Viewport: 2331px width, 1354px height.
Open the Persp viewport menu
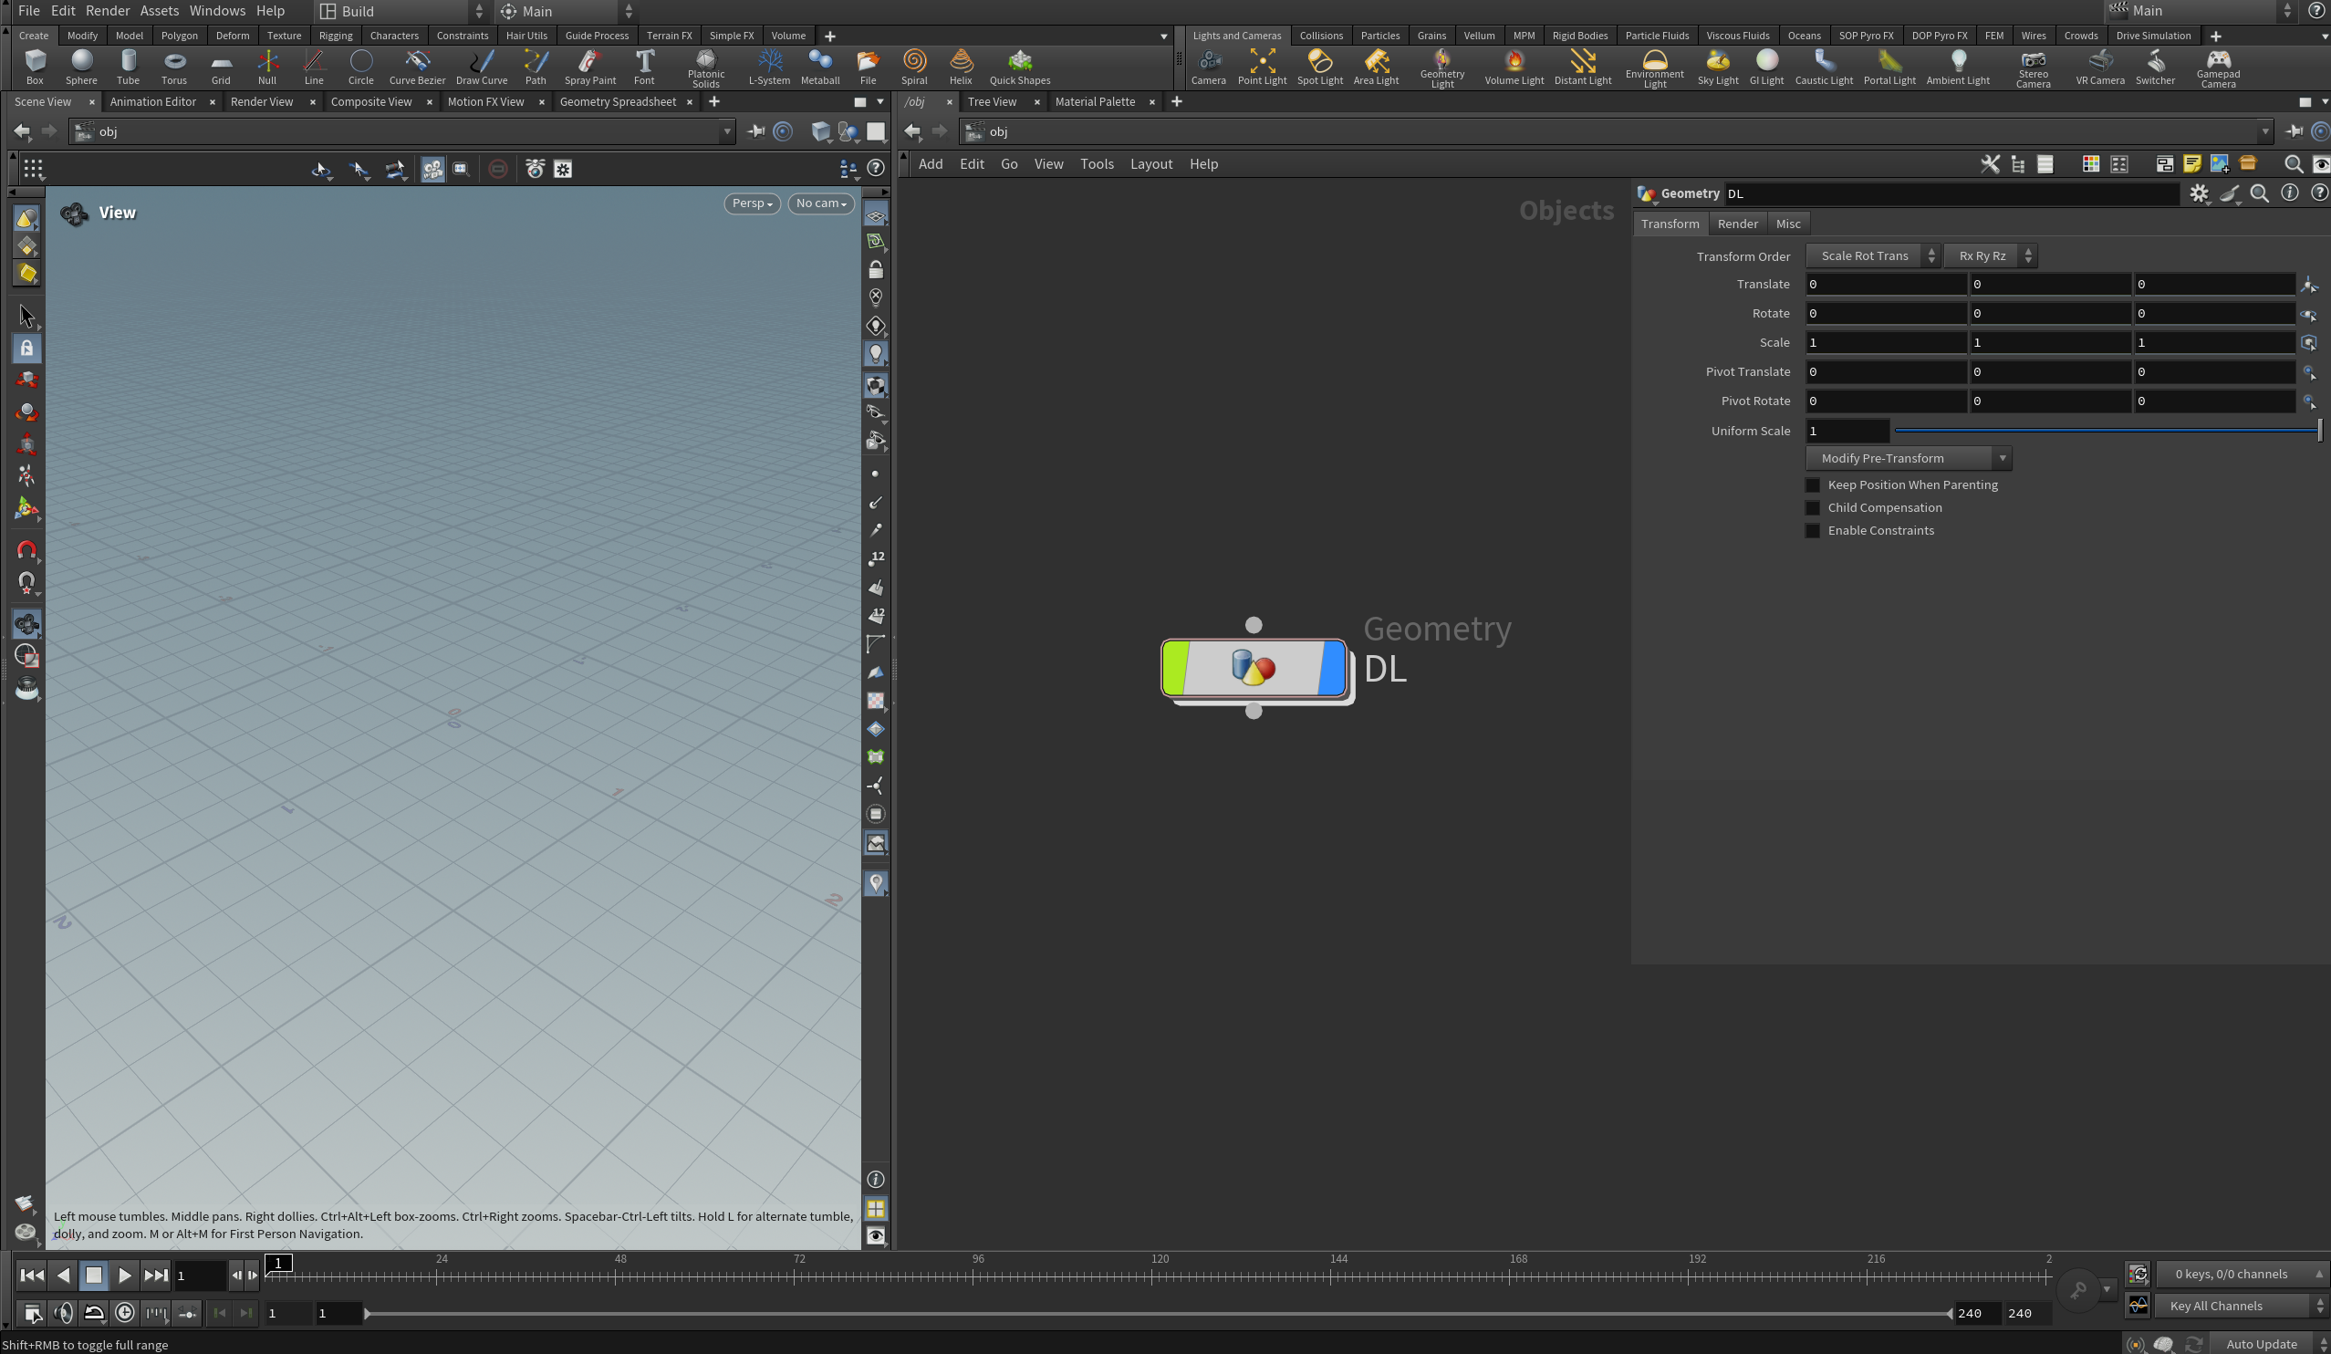click(751, 203)
